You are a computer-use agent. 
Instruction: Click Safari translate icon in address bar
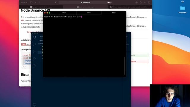click(x=108, y=2)
